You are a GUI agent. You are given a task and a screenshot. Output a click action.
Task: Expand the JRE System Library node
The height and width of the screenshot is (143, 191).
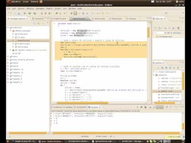coord(10,50)
